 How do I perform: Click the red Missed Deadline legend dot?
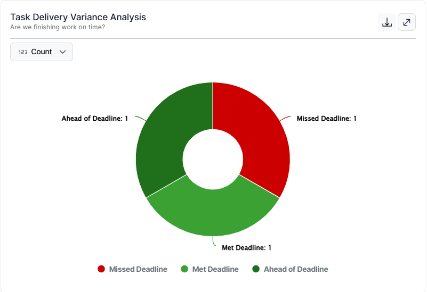(101, 269)
